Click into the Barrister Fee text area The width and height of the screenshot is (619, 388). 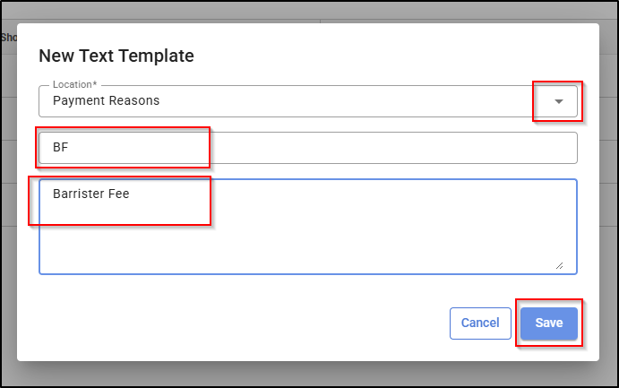pos(305,226)
